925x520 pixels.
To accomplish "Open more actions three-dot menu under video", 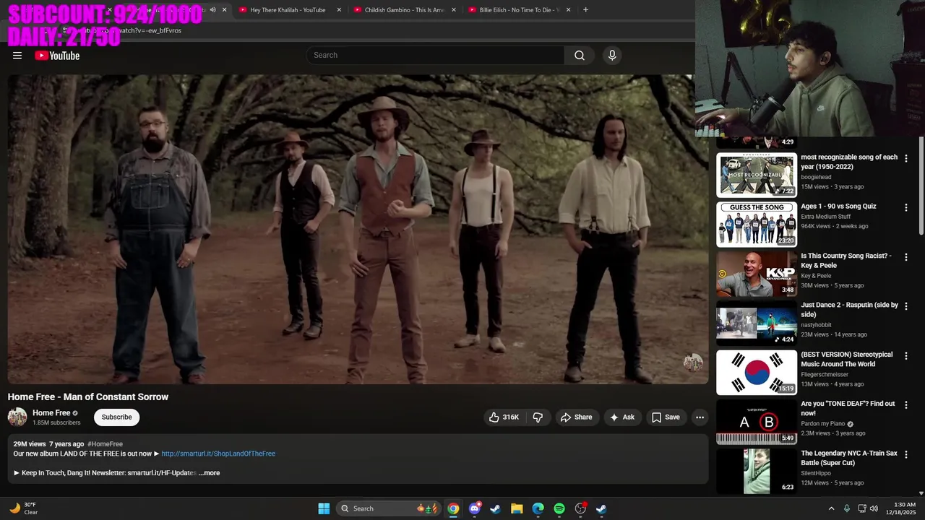I will pyautogui.click(x=700, y=417).
